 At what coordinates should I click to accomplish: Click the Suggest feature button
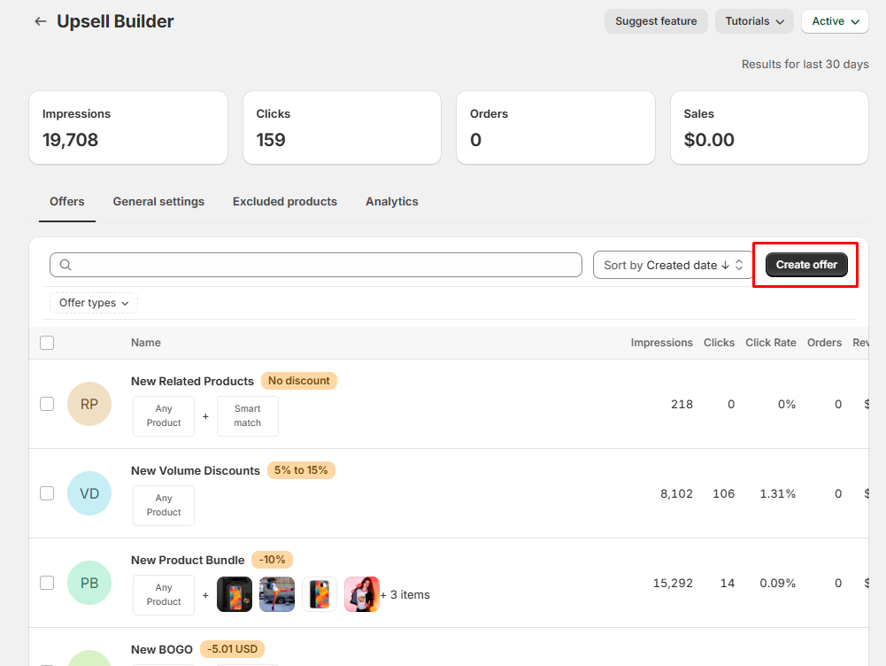point(656,21)
